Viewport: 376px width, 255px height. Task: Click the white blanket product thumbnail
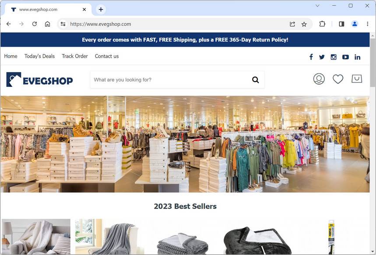tap(36, 237)
